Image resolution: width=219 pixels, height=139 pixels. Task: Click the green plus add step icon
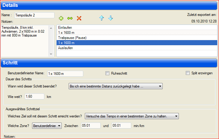[61, 18]
